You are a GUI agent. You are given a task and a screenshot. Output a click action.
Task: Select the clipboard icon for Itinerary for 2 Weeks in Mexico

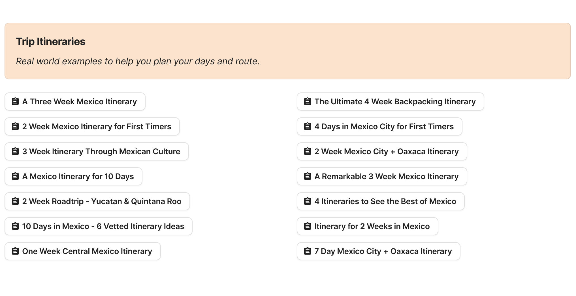tap(307, 226)
